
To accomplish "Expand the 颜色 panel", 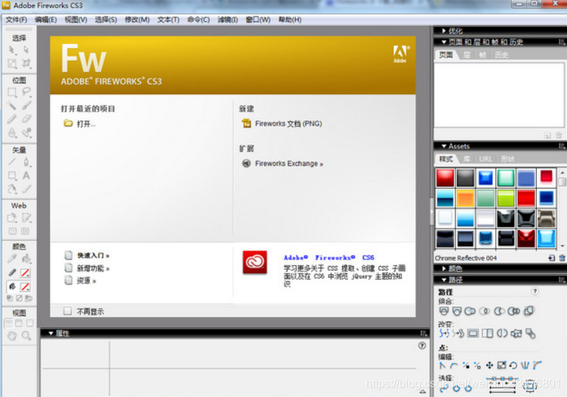I will point(444,269).
